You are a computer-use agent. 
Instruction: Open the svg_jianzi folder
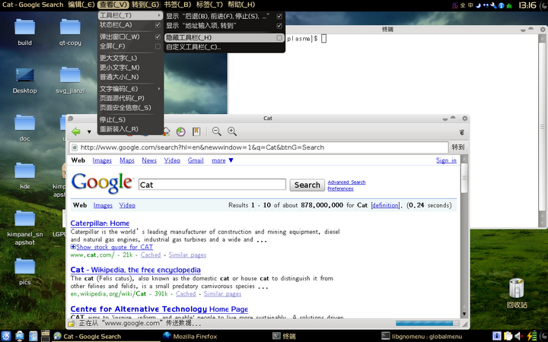pos(70,81)
